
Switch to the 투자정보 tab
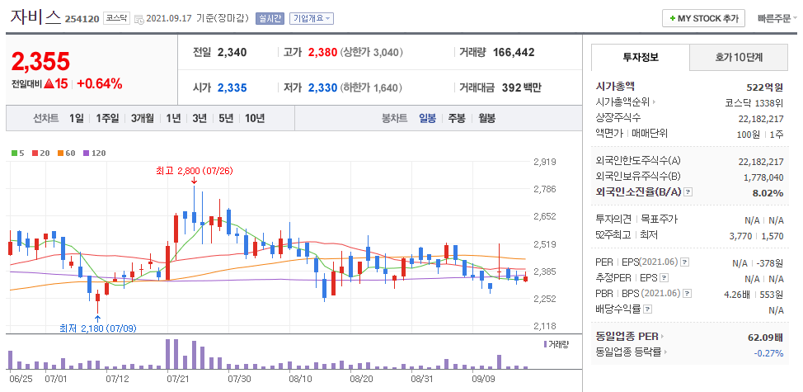pyautogui.click(x=641, y=58)
